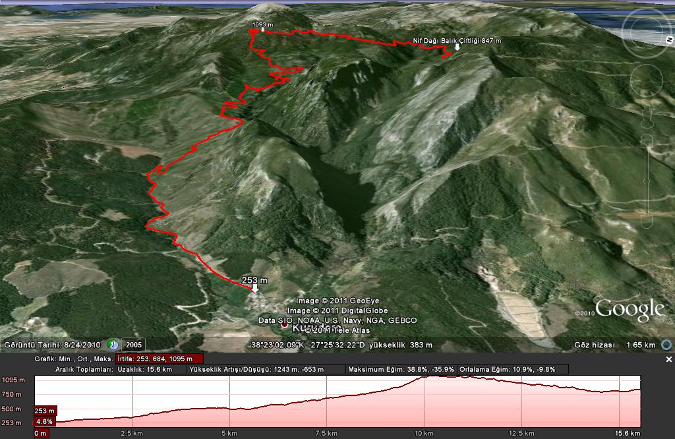Click Maksimum Eğim: 38.8%, -35.9% box

point(401,369)
